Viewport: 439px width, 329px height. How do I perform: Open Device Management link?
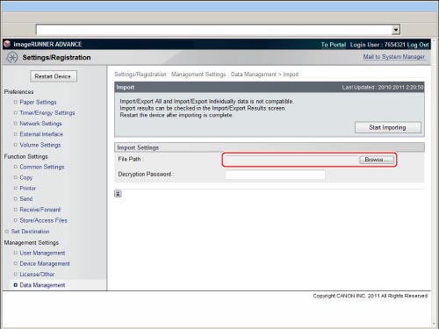pyautogui.click(x=45, y=264)
